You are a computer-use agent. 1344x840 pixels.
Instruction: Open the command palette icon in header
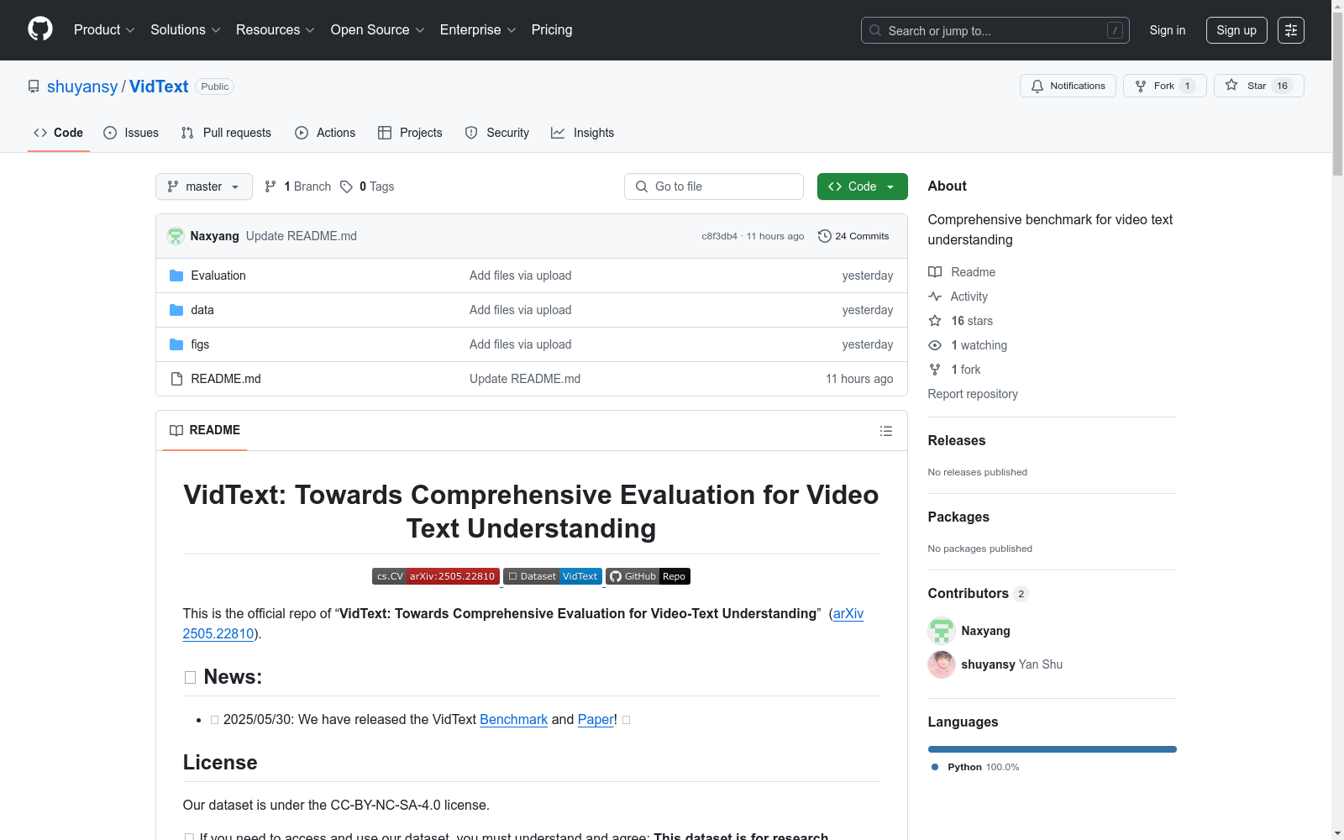1291,30
